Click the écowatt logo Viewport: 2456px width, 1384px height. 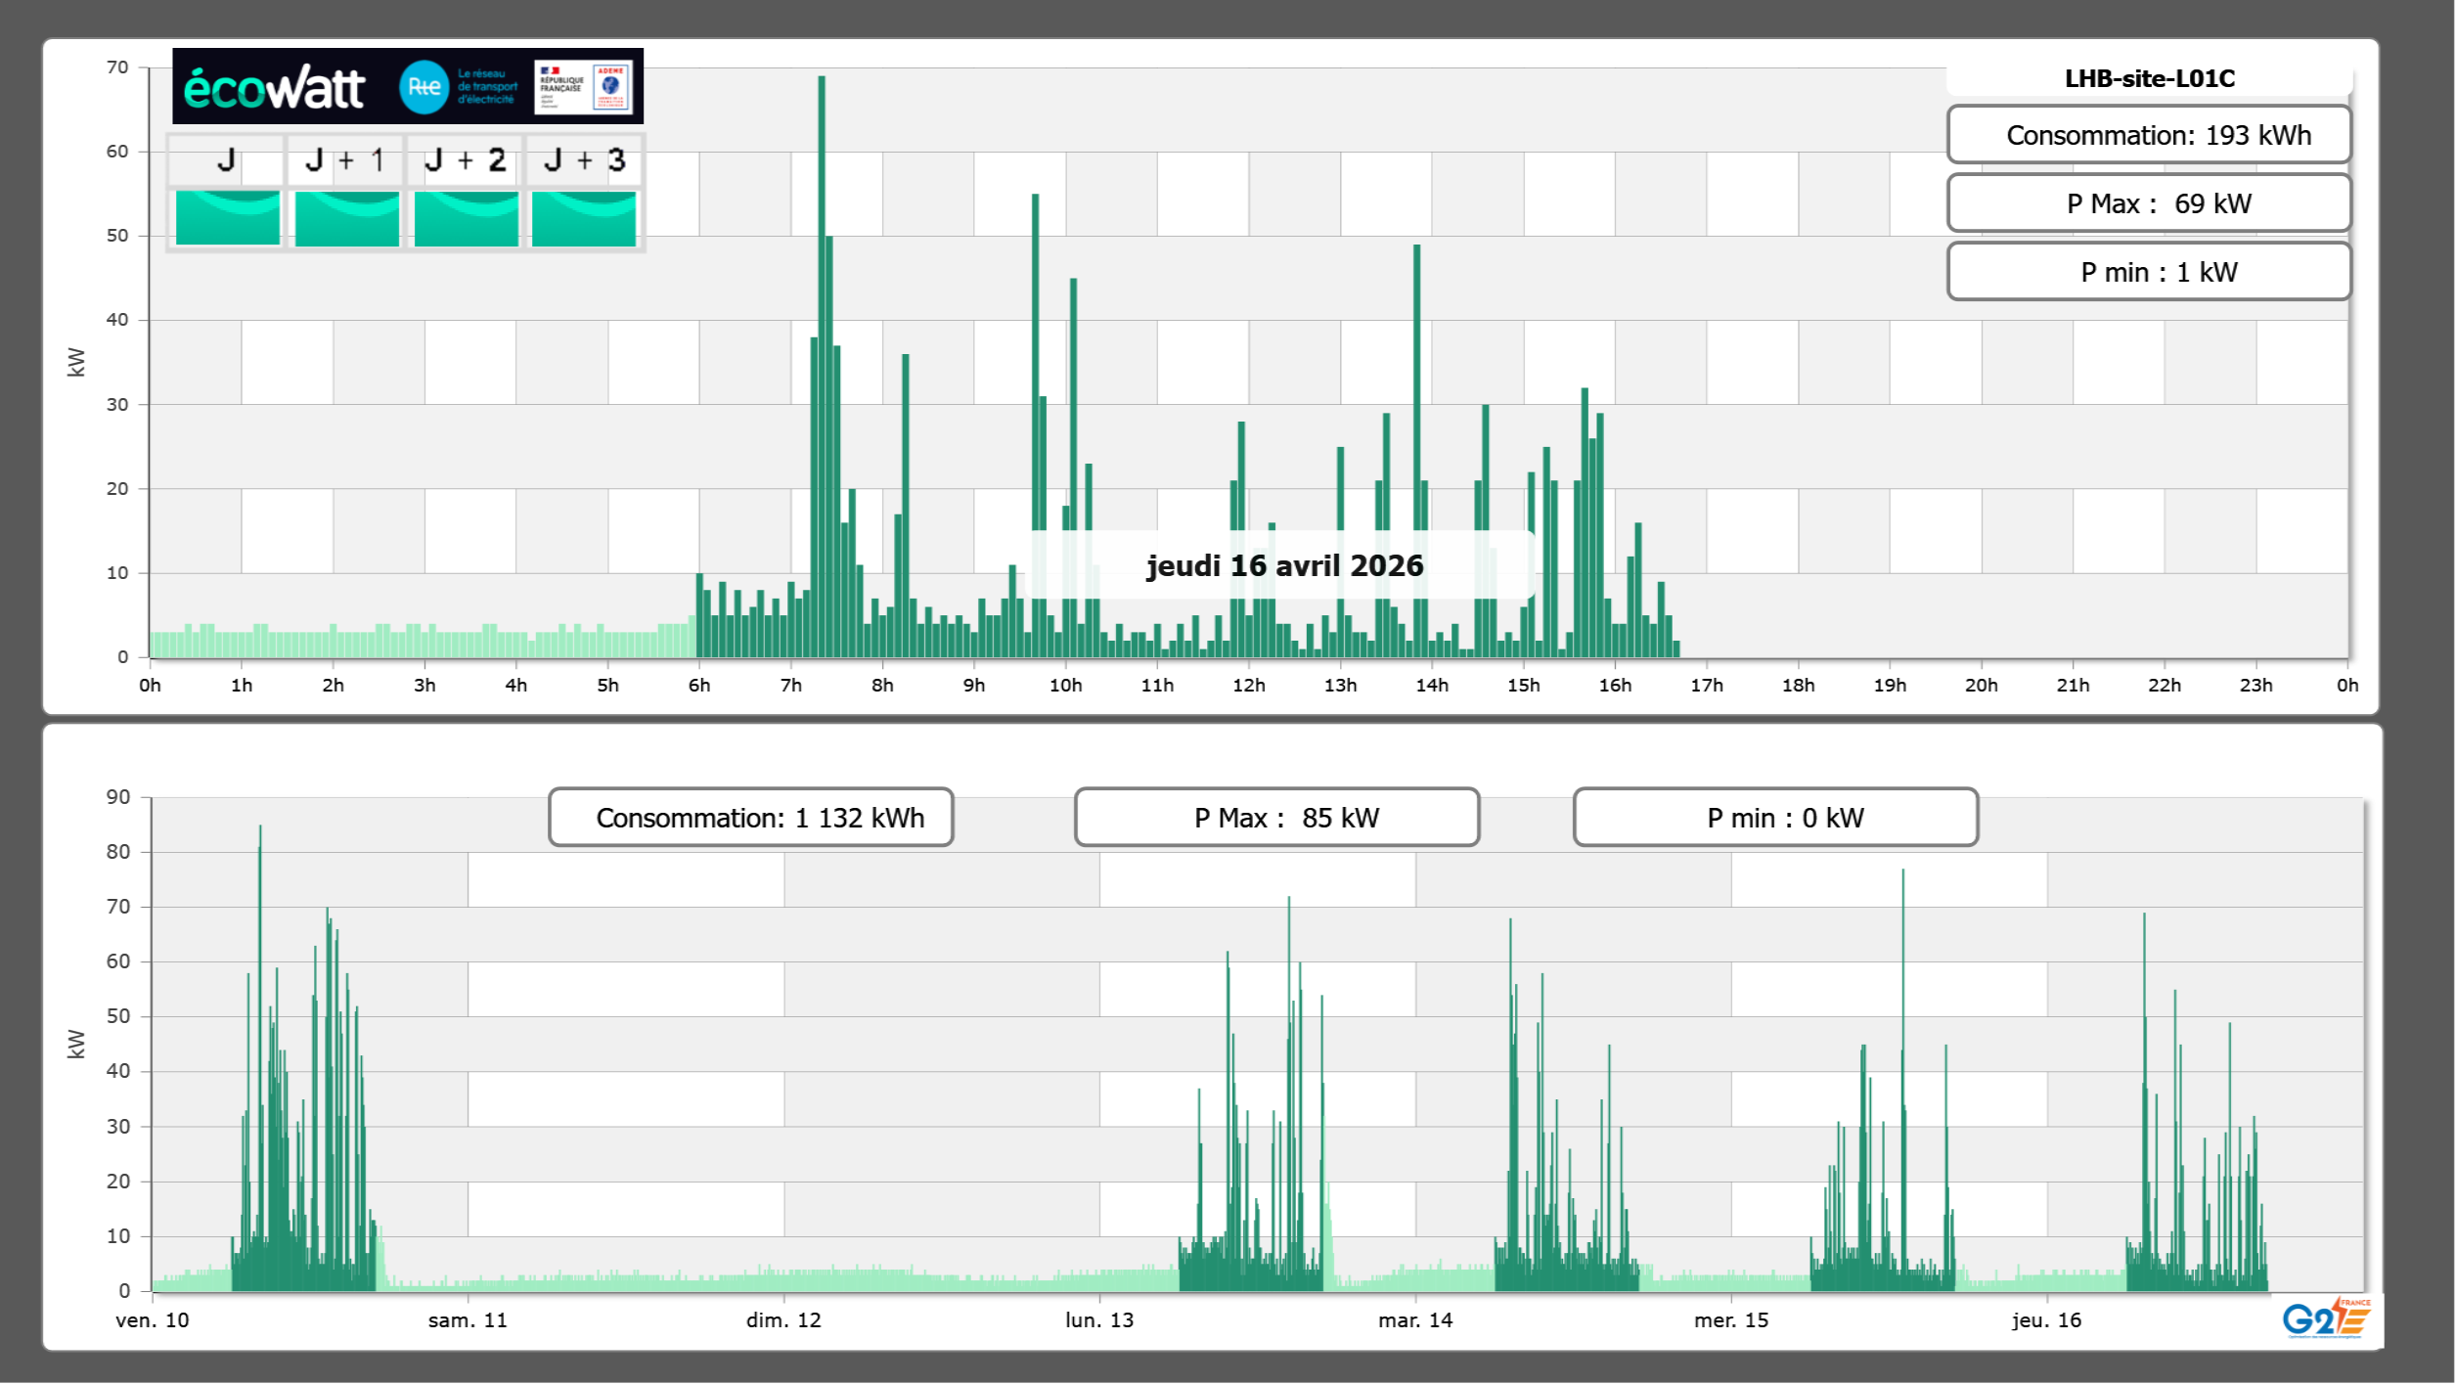(x=274, y=88)
